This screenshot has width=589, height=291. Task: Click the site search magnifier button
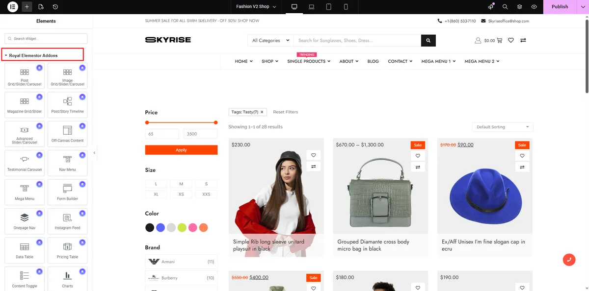click(x=428, y=40)
